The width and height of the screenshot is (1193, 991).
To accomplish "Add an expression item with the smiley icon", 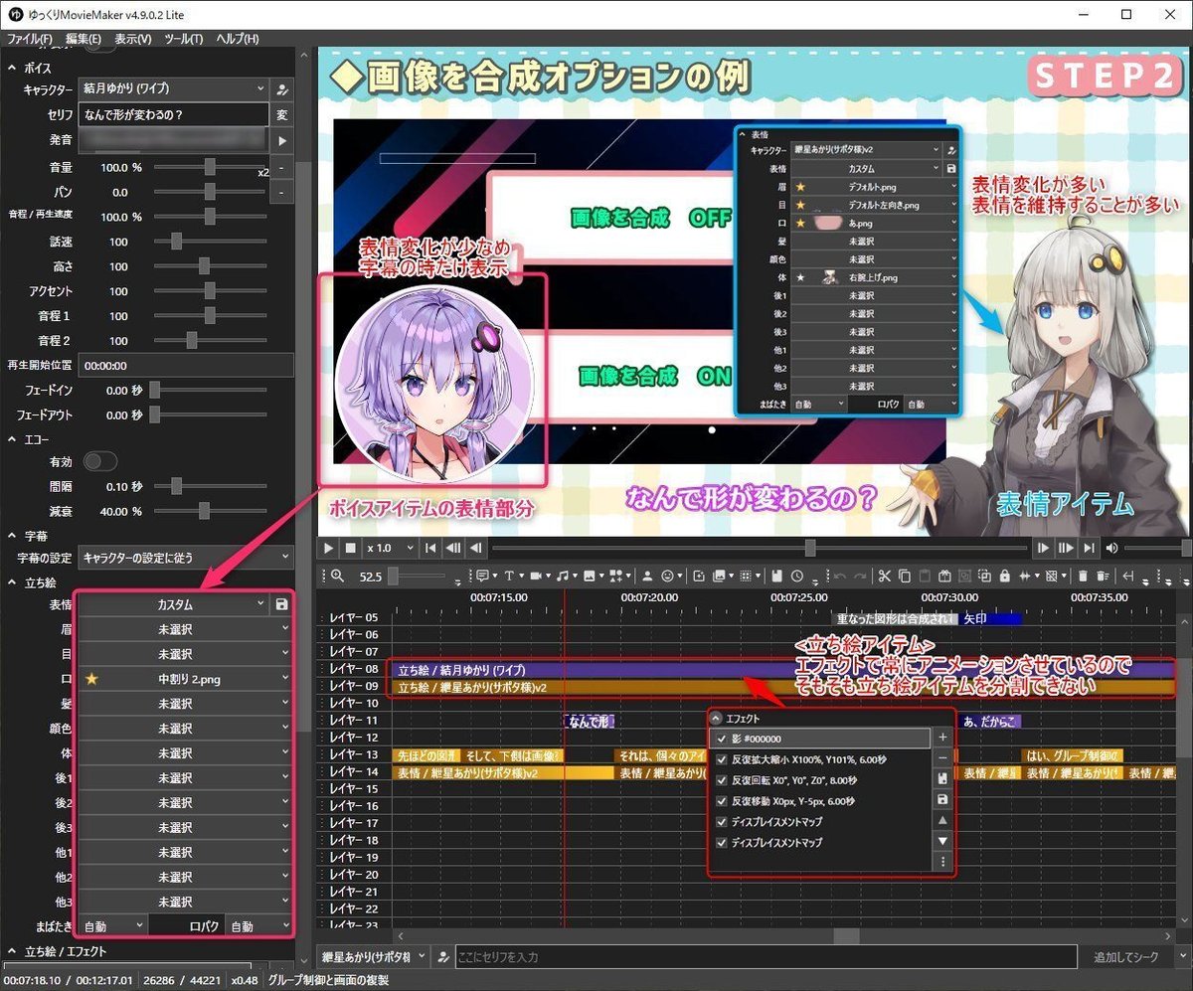I will [x=668, y=576].
